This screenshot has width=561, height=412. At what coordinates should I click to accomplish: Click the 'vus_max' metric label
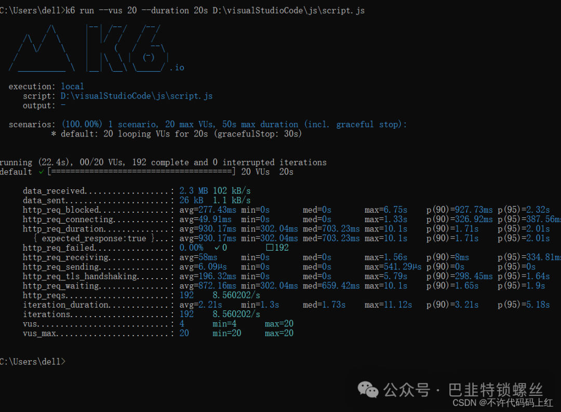[x=39, y=334]
